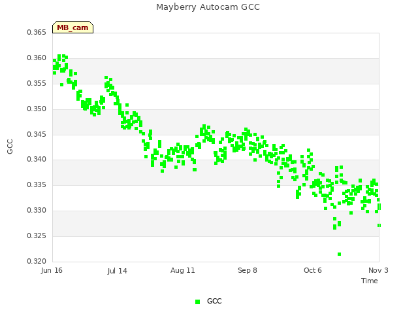Click the 0.350 y-axis value
Image resolution: width=418 pixels, height=314 pixels.
pyautogui.click(x=37, y=109)
